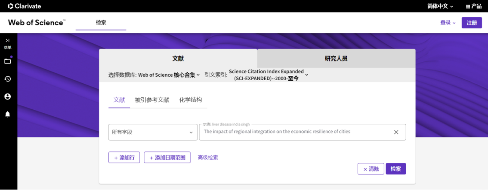Image resolution: width=488 pixels, height=190 pixels.
Task: Open the 产品 products grid menu
Action: click(x=474, y=6)
